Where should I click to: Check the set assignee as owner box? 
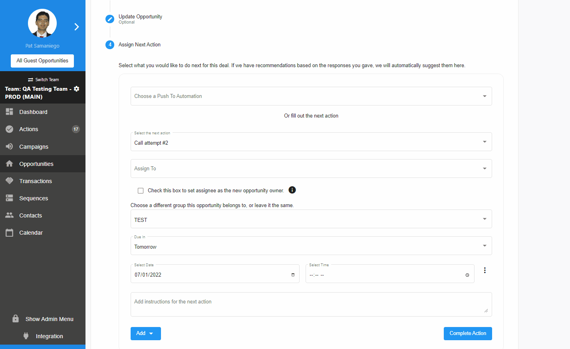point(141,191)
